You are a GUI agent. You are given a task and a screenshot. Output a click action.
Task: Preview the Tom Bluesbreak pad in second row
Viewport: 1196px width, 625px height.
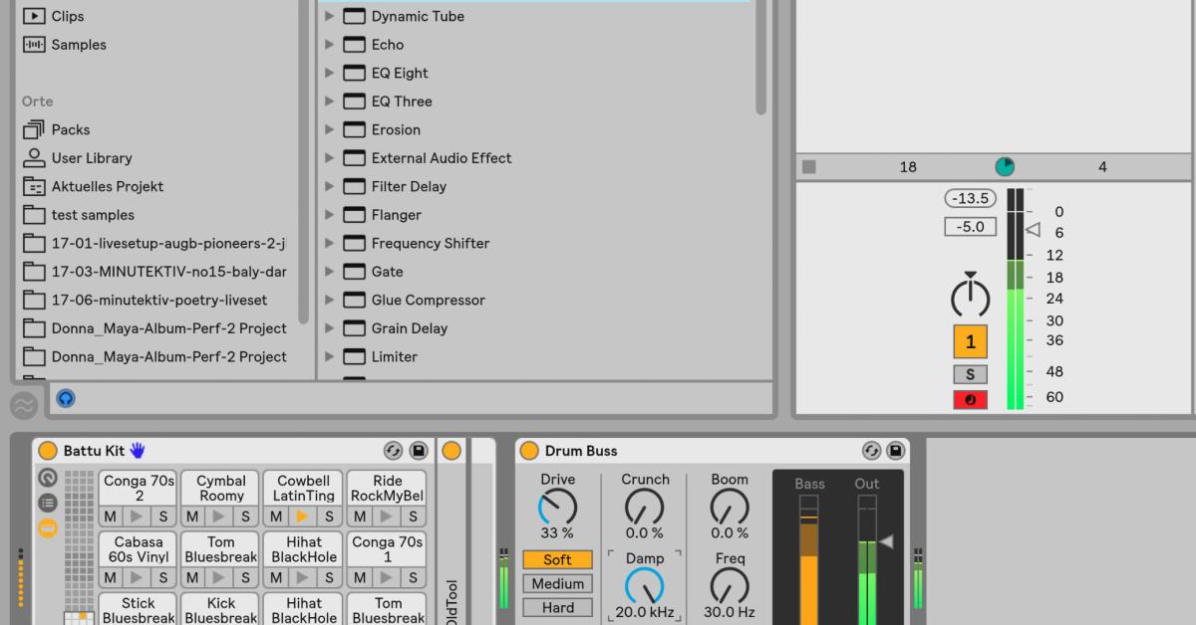220,578
